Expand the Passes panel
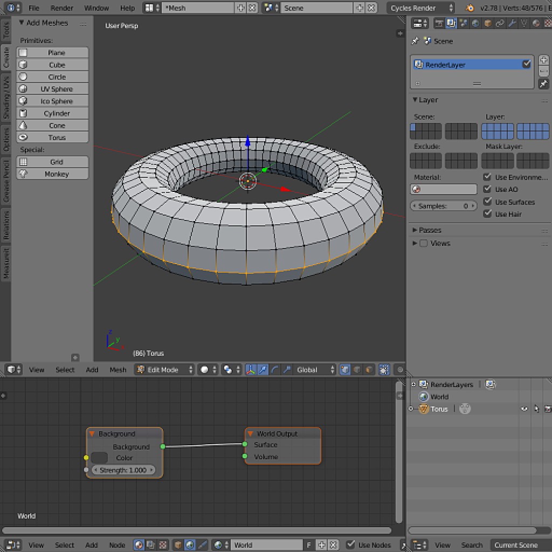 (x=430, y=230)
